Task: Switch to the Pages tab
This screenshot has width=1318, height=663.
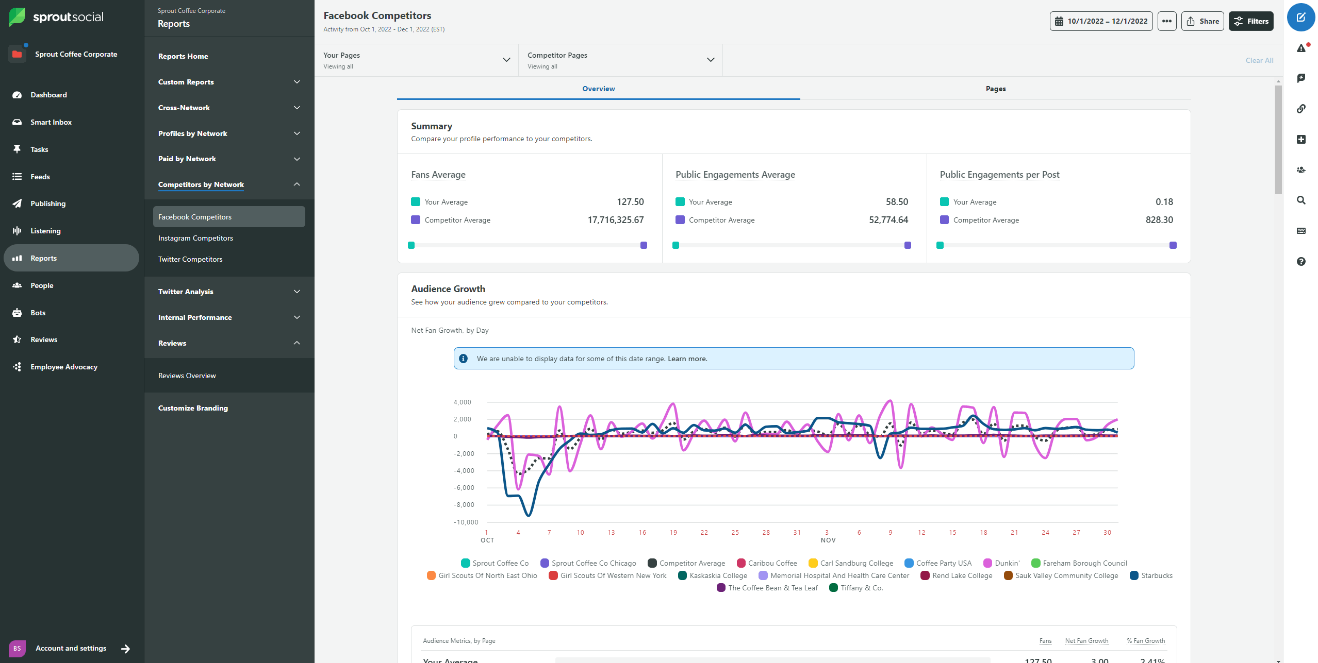Action: (x=995, y=88)
